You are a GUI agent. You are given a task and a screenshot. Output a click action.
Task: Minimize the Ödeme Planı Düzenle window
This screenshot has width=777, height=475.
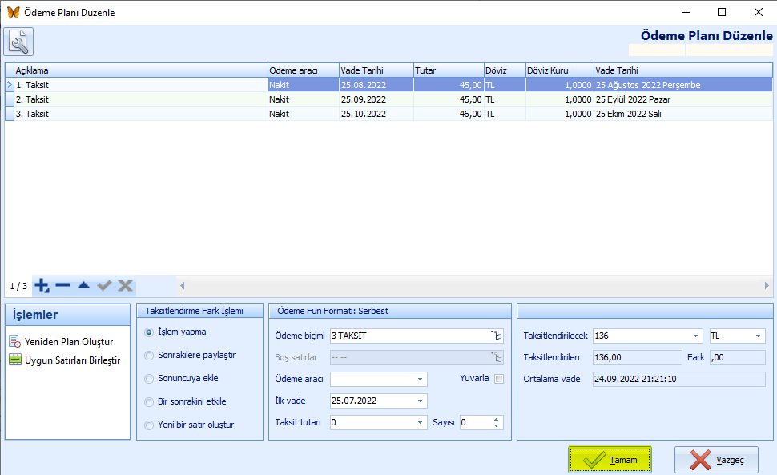(686, 12)
